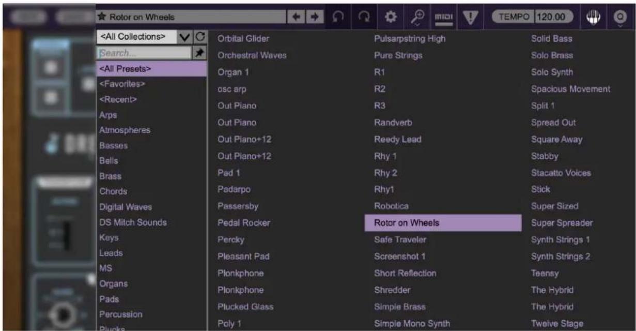The image size is (636, 331).
Task: Load the Orchestral Waves preset
Action: 252,55
